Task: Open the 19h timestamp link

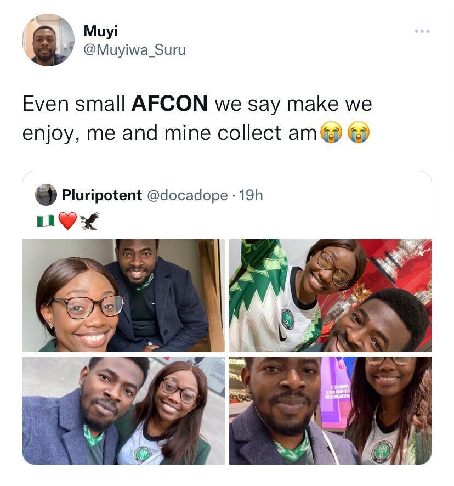Action: point(251,195)
